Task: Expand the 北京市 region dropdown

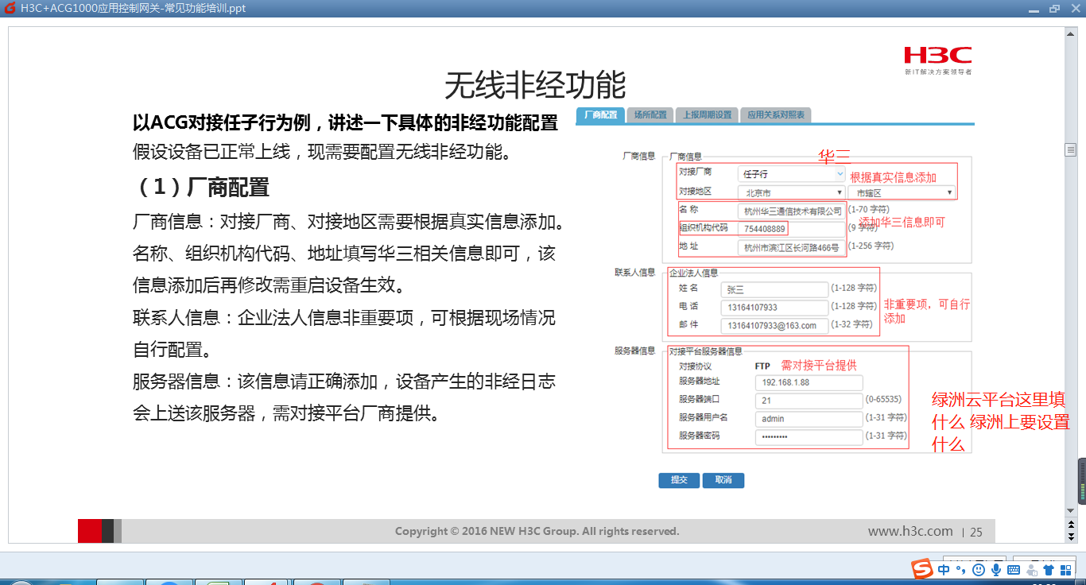Action: (x=791, y=192)
